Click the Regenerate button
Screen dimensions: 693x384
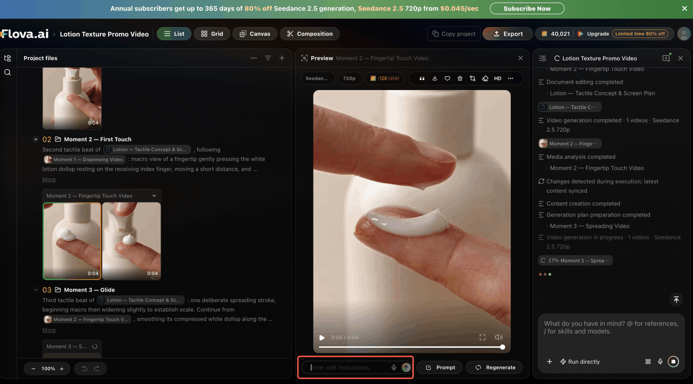coord(495,368)
